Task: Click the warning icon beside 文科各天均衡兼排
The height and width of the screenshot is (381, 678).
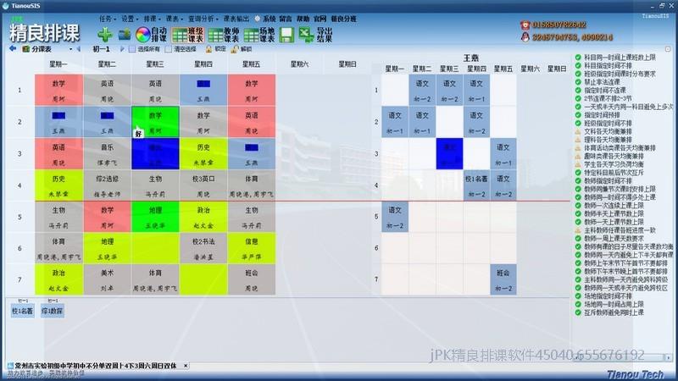Action: (x=578, y=131)
